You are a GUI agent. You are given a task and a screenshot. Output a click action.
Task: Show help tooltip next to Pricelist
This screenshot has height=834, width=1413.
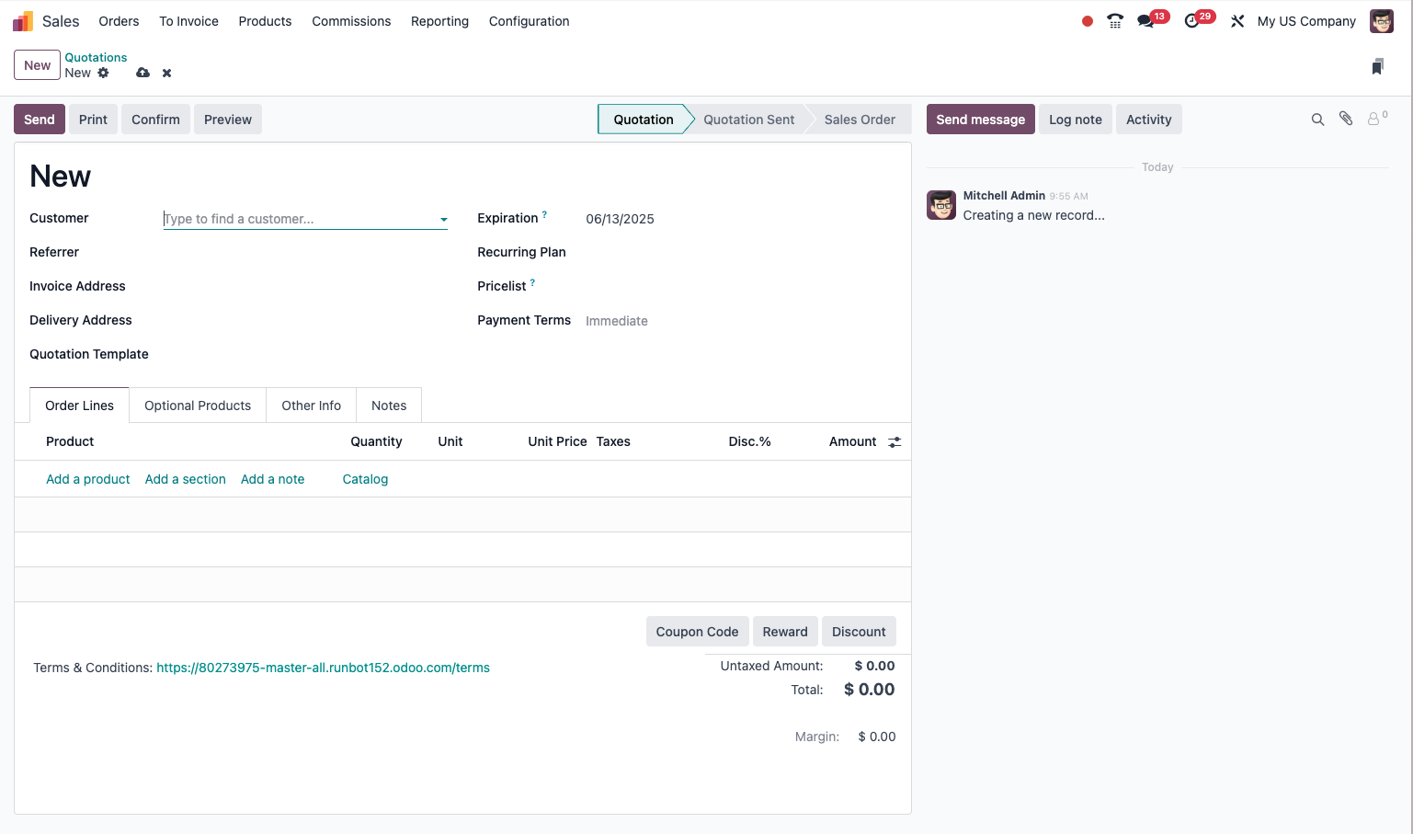pos(532,283)
